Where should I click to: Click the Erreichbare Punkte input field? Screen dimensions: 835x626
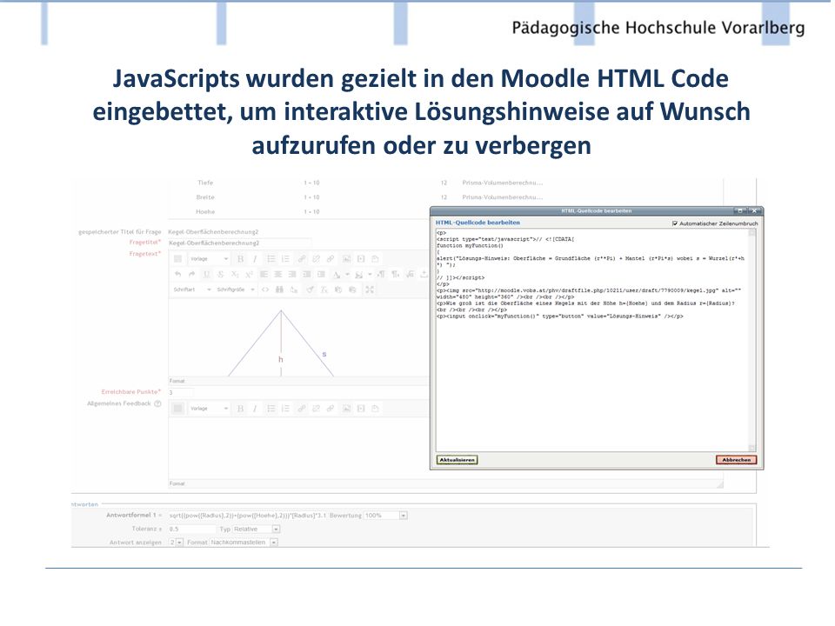pos(181,393)
